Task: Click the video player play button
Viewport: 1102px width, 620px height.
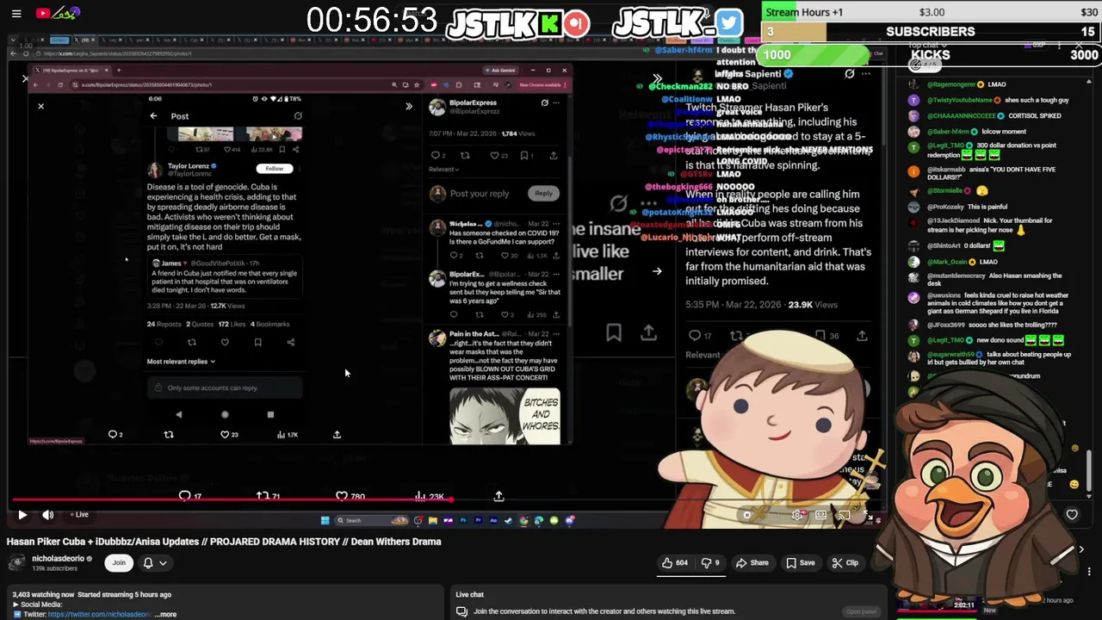Action: (22, 514)
